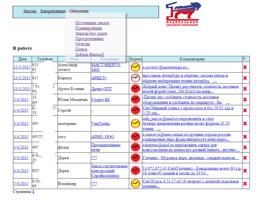261x221 pixels.
Task: Open the 'Спб-Мирный ставка' comment link
Action: click(x=188, y=110)
